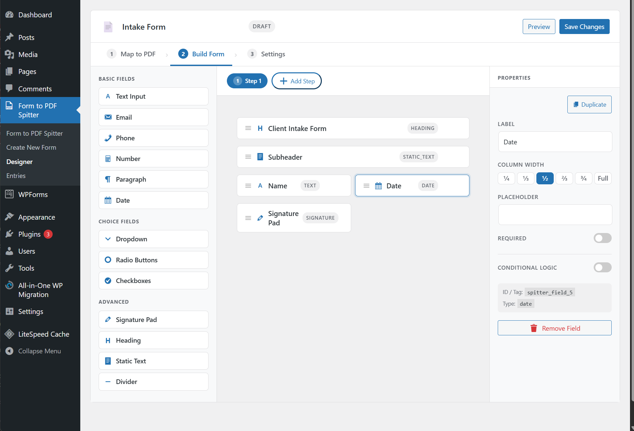
Task: Set column width to Full
Action: click(603, 178)
